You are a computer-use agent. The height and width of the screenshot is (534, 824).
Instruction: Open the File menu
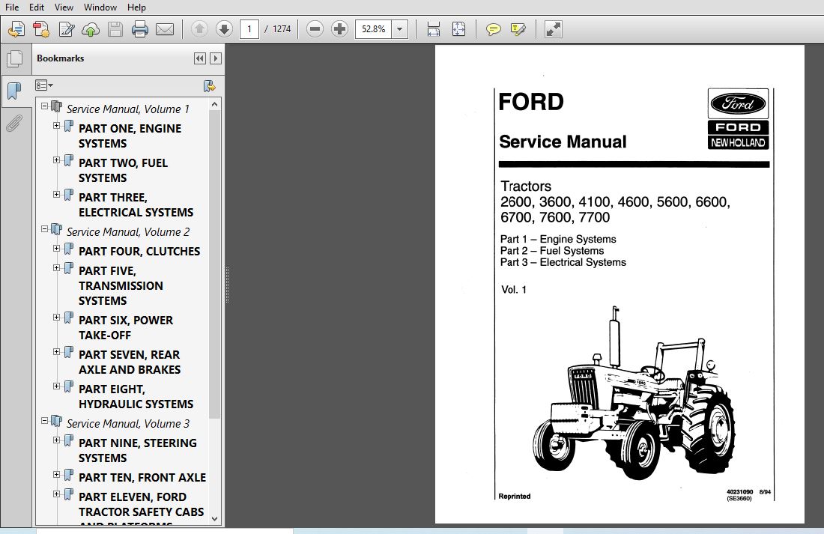click(x=11, y=7)
